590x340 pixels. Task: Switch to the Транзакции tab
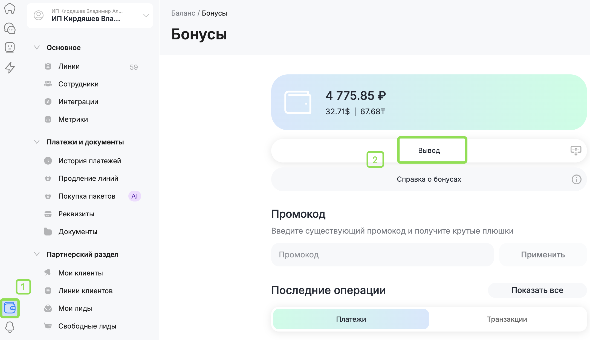[x=507, y=319]
